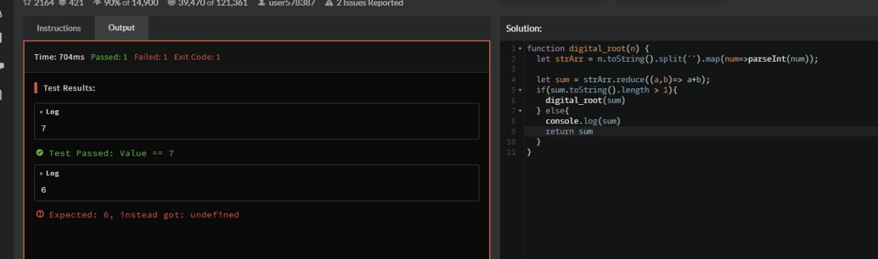Click the red error icon beside Expected: 6
This screenshot has width=878, height=259.
tap(40, 214)
